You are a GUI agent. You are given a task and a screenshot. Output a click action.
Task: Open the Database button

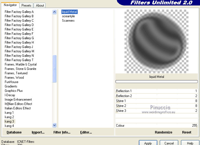pos(14,132)
